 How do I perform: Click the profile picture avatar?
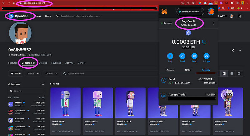pos(20,33)
